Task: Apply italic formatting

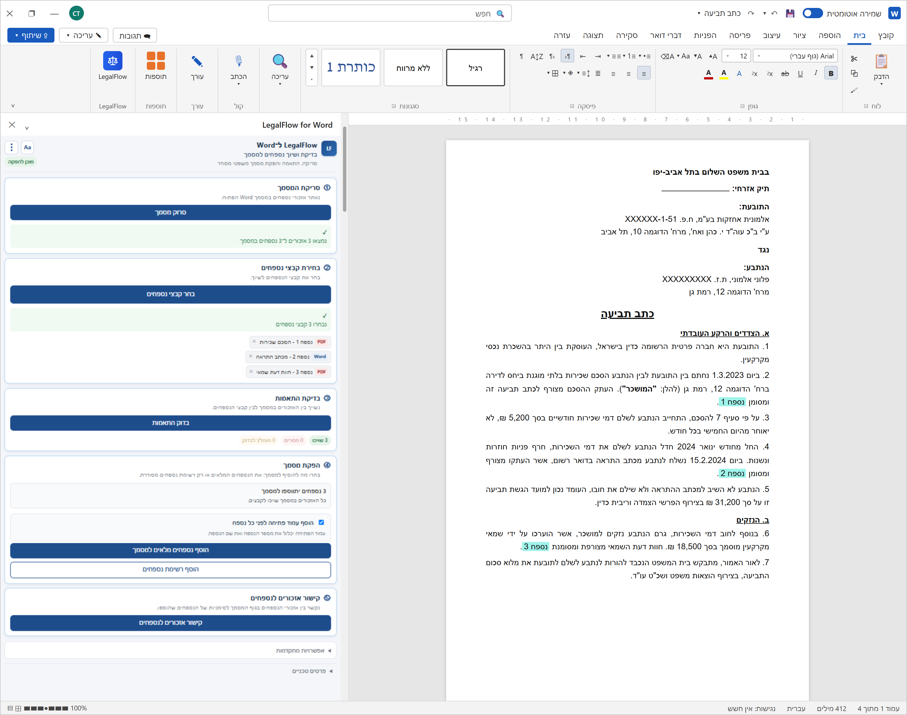Action: click(815, 73)
